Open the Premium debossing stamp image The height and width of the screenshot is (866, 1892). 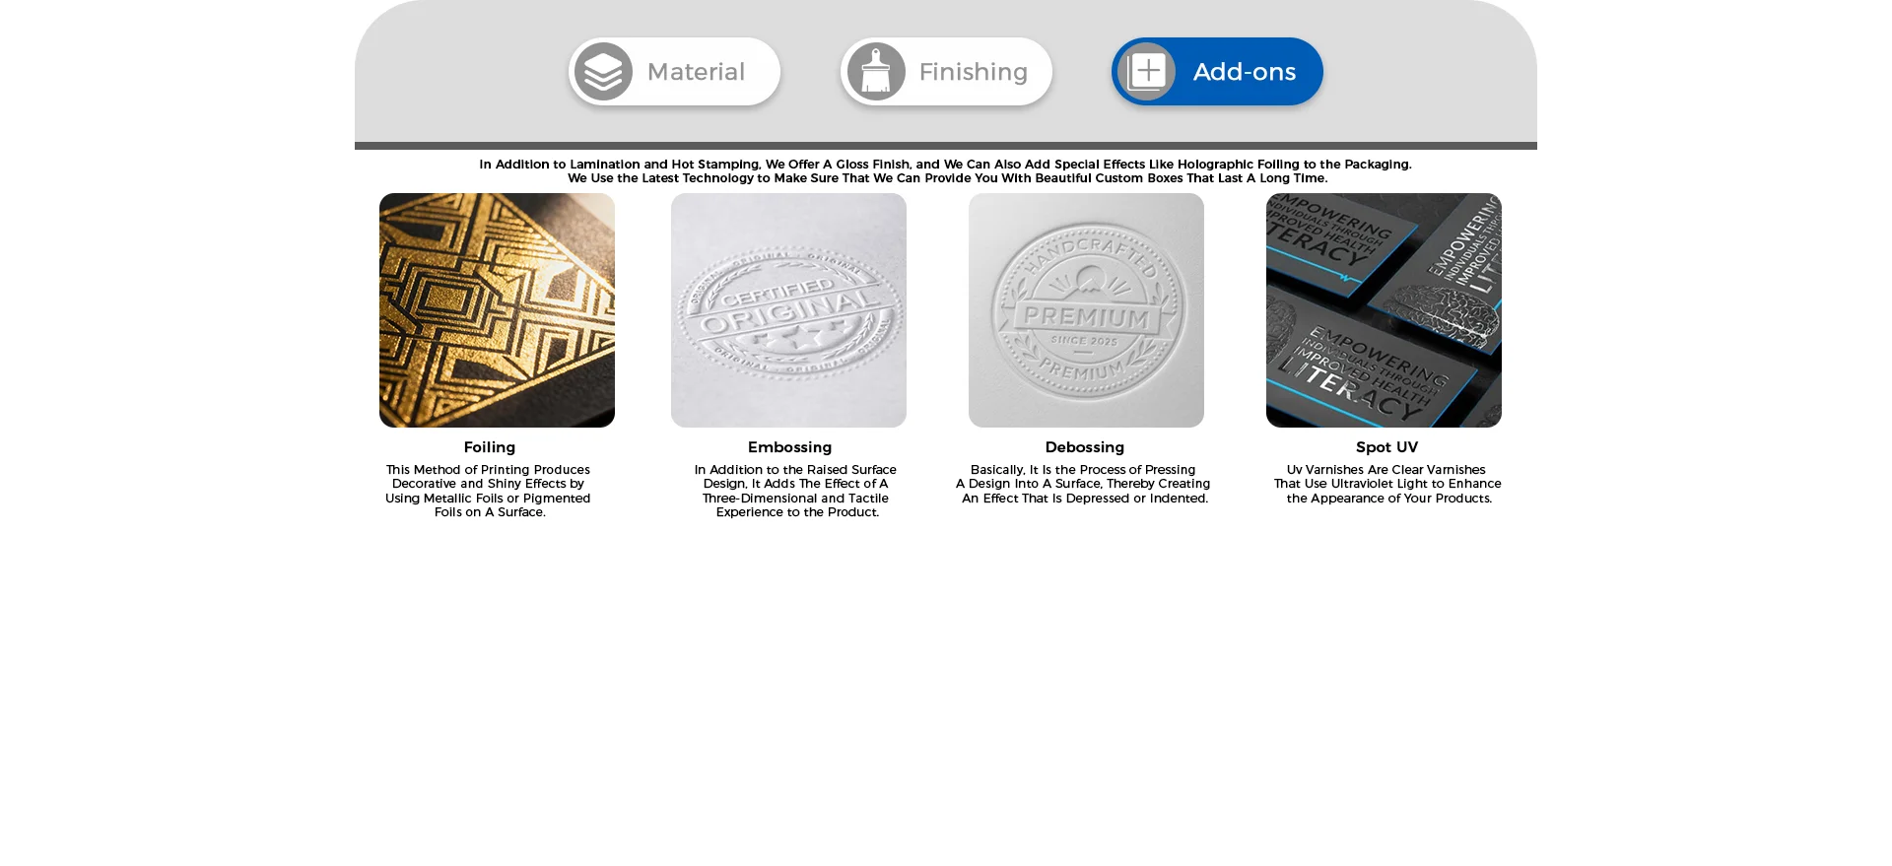point(1086,310)
